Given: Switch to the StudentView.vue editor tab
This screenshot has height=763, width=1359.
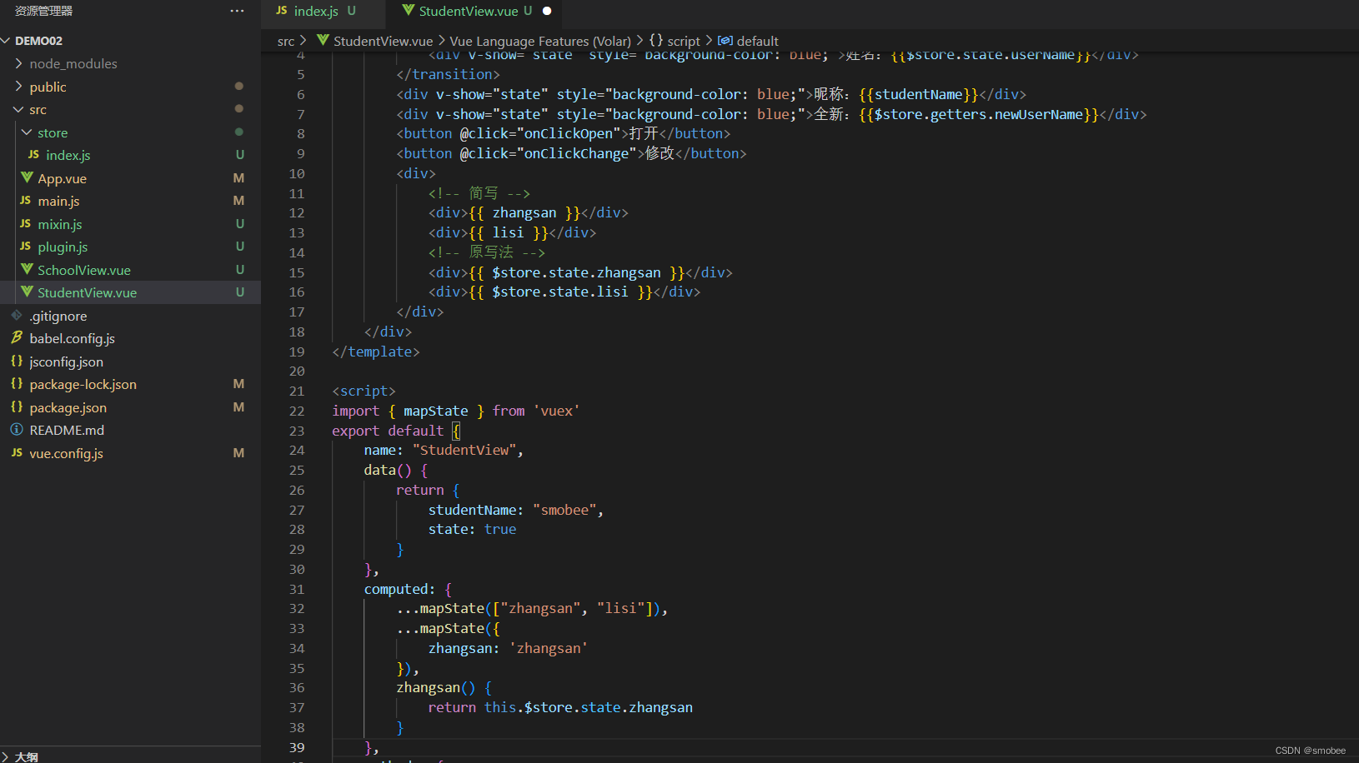Looking at the screenshot, I should pyautogui.click(x=474, y=11).
